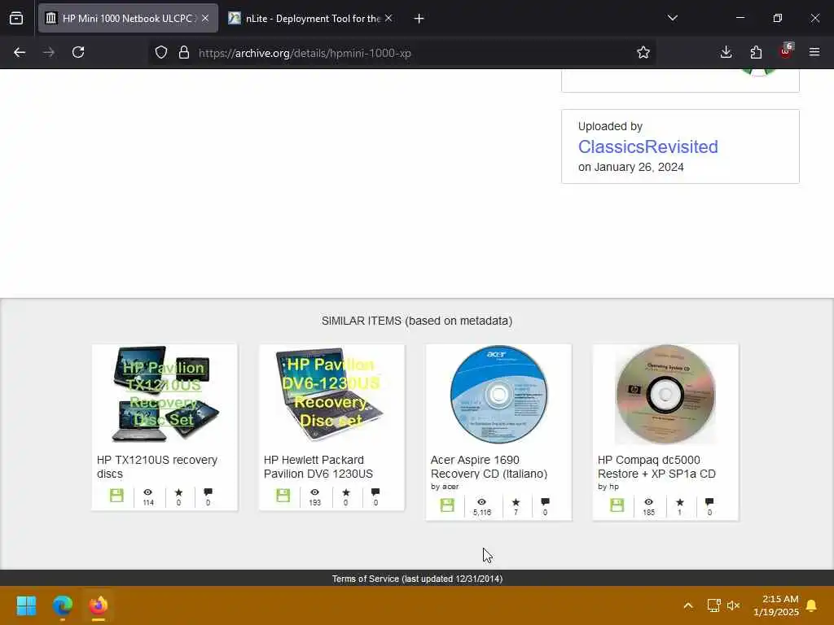Open HP Pavilion DV6-1230US thumbnail image
The width and height of the screenshot is (834, 625).
[331, 394]
